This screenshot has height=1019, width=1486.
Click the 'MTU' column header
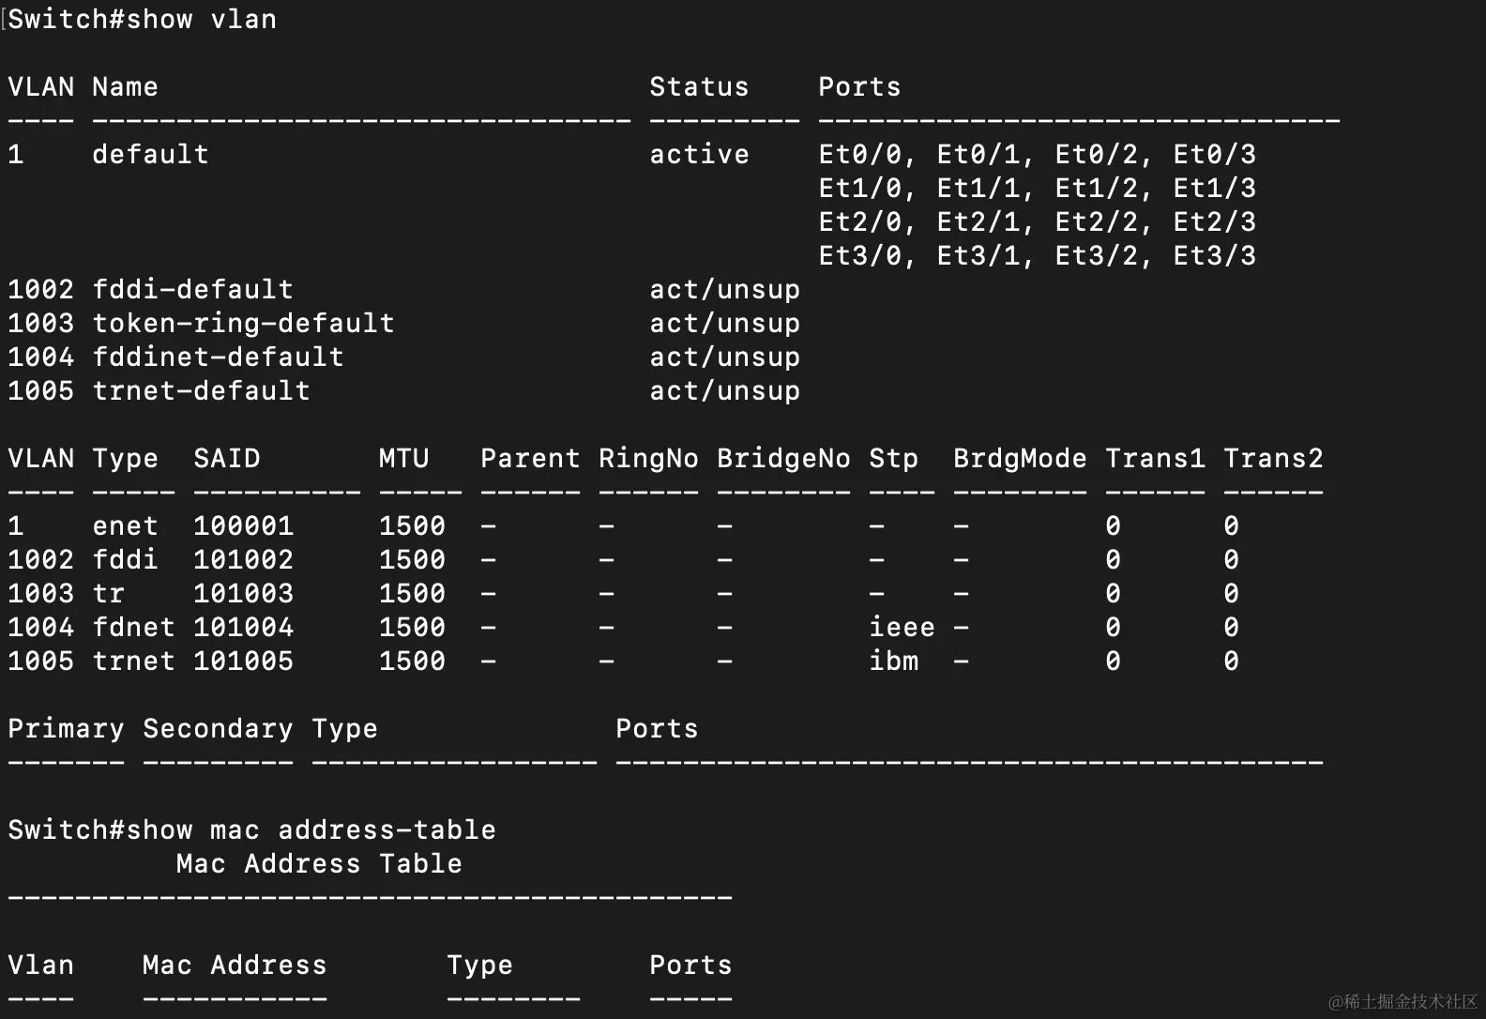pyautogui.click(x=404, y=459)
